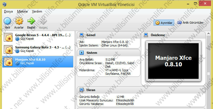Click the greyed Vazgeç down-arrow icon
The width and height of the screenshot is (213, 109).
tap(43, 21)
